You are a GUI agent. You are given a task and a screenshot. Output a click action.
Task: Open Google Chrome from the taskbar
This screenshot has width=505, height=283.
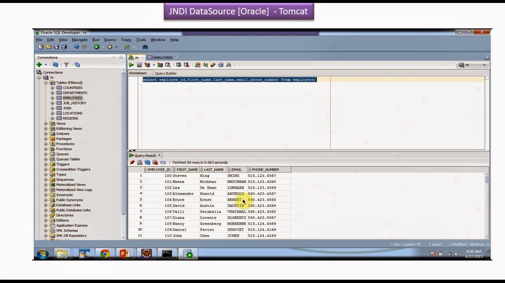pyautogui.click(x=105, y=254)
